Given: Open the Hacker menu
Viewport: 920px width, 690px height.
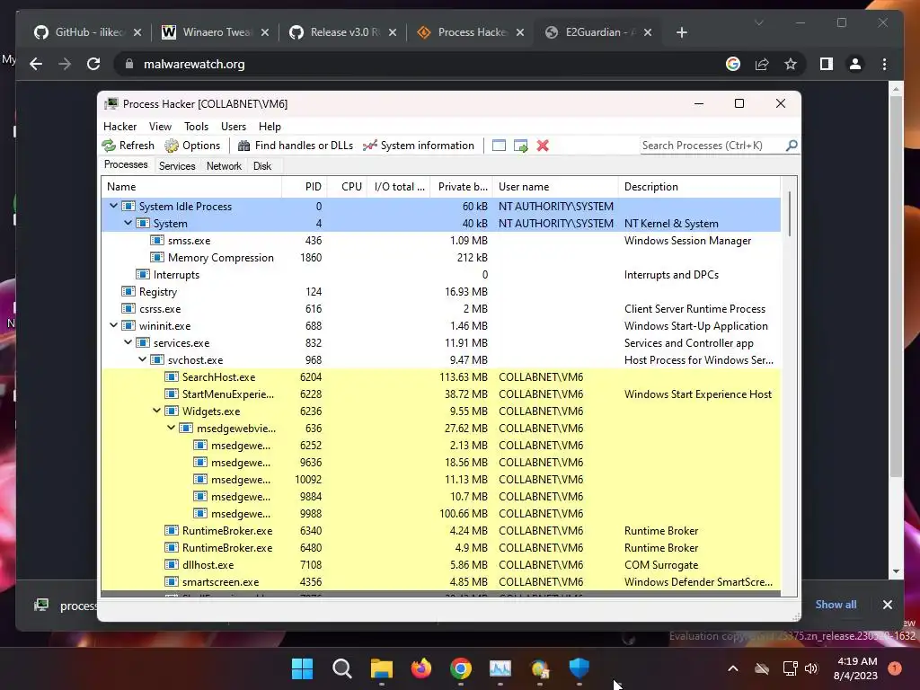Looking at the screenshot, I should (x=119, y=127).
